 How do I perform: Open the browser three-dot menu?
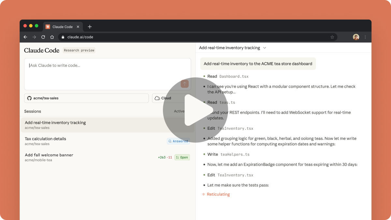tap(365, 37)
